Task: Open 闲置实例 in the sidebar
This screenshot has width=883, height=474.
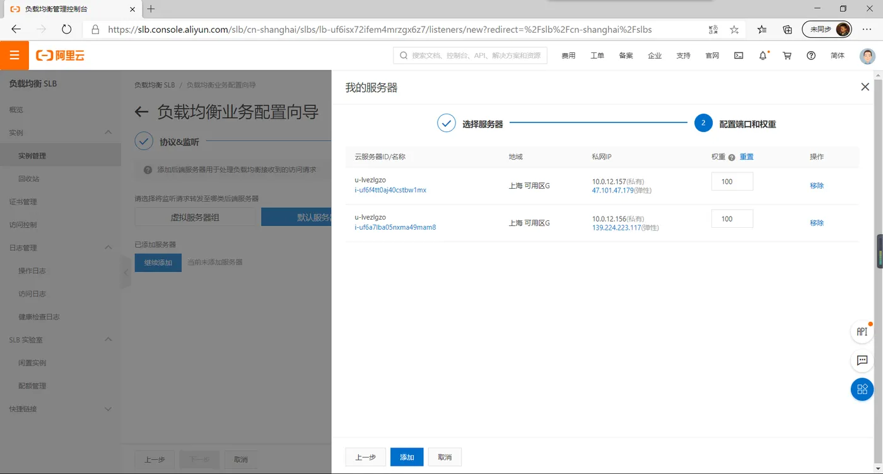Action: (x=32, y=362)
